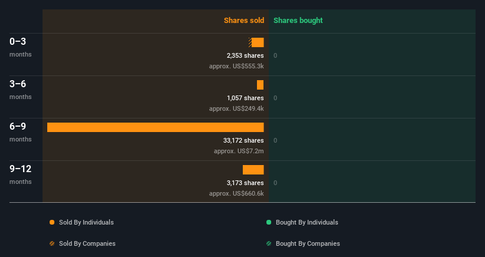Select the 0–3 months row label
The width and height of the screenshot is (485, 257).
(x=21, y=47)
